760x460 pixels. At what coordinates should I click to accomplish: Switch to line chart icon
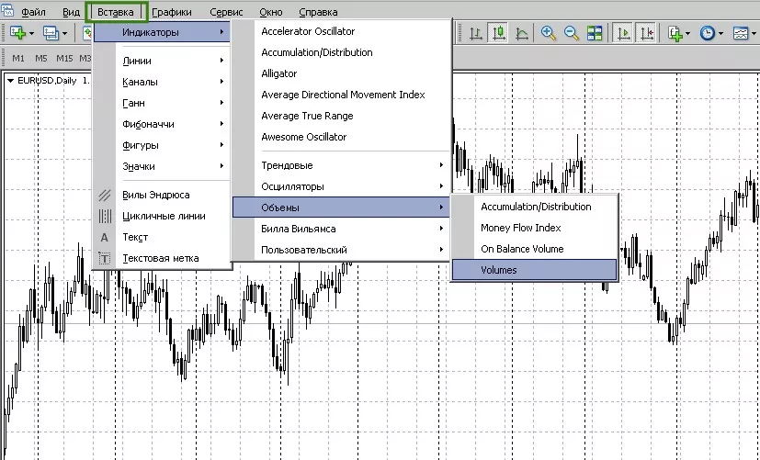522,33
